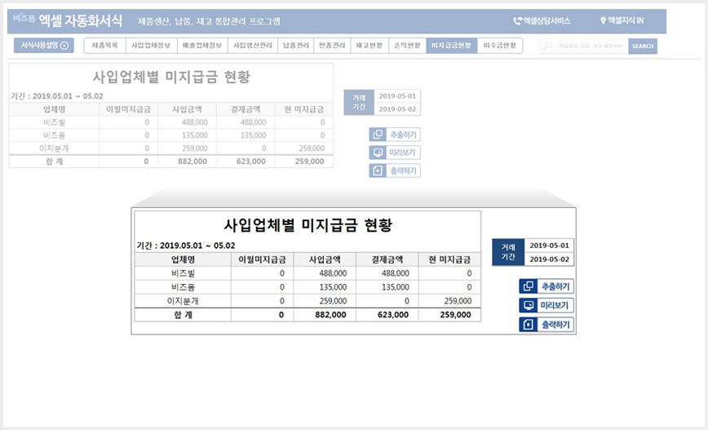Select the 비즈빌 row name in the enlarged table
This screenshot has width=708, height=430.
pos(183,273)
